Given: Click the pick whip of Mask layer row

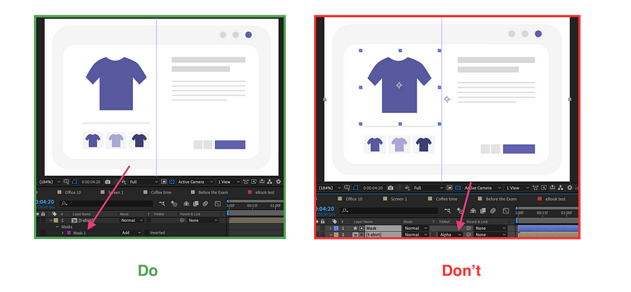Looking at the screenshot, I should coord(469,228).
